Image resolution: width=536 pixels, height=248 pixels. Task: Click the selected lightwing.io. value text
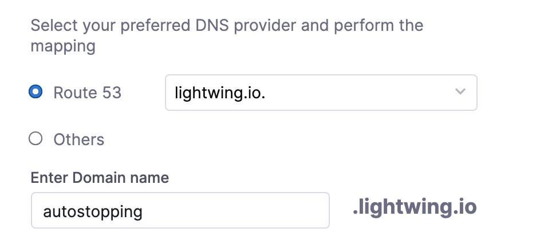coord(220,93)
